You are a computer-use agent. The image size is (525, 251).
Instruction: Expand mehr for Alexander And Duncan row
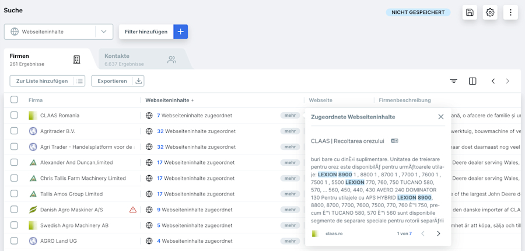[x=290, y=162]
